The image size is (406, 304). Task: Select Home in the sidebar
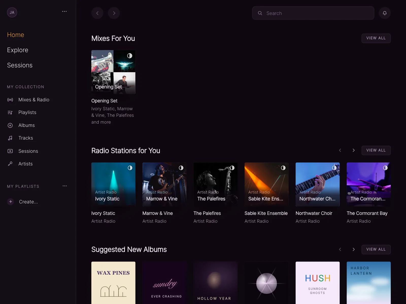coord(15,35)
